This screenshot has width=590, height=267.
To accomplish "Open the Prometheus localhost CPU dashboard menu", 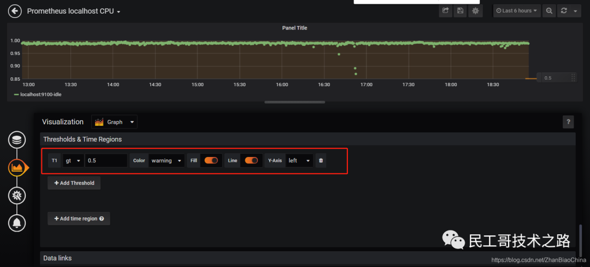I will pyautogui.click(x=74, y=11).
